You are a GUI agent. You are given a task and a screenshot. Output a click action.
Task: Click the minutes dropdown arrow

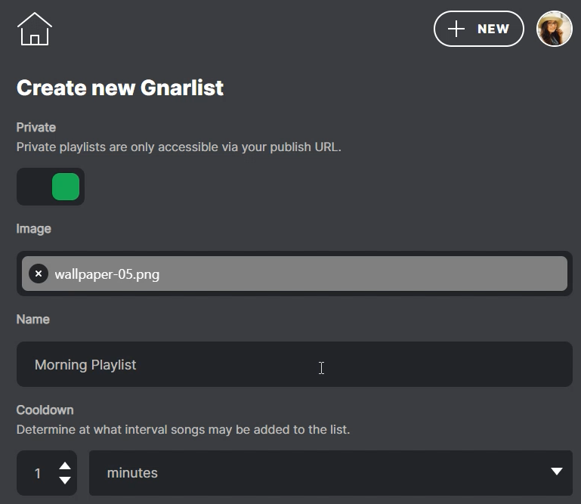[x=557, y=472]
